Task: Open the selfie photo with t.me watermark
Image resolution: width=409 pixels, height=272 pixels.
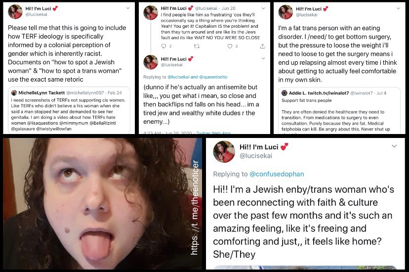Action: [x=103, y=204]
